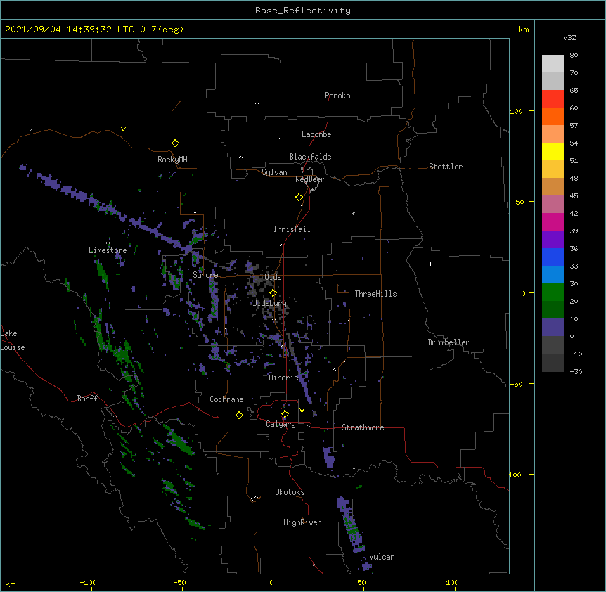Click the white plus marker north of Drumheller
Image resolution: width=606 pixels, height=592 pixels.
(x=430, y=264)
